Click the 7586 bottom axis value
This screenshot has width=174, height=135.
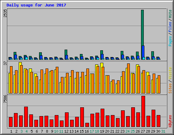tap(5, 99)
